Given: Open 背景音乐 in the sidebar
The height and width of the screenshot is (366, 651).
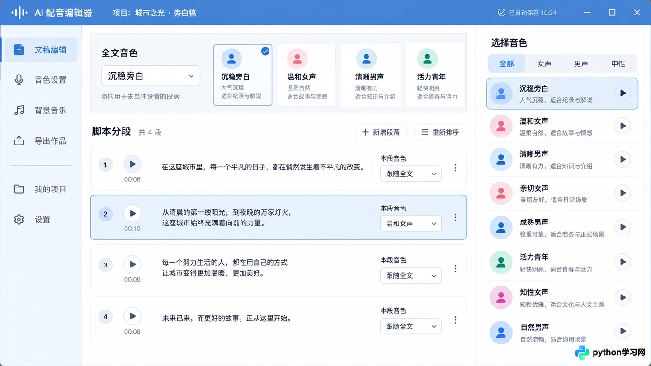Looking at the screenshot, I should coord(40,110).
